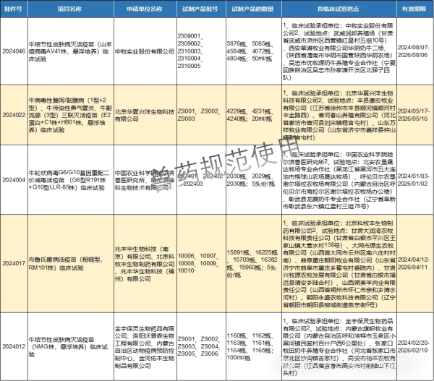Click batch numbers ZS001 to ZS006 cell
This screenshot has height=381, width=434.
[201, 346]
